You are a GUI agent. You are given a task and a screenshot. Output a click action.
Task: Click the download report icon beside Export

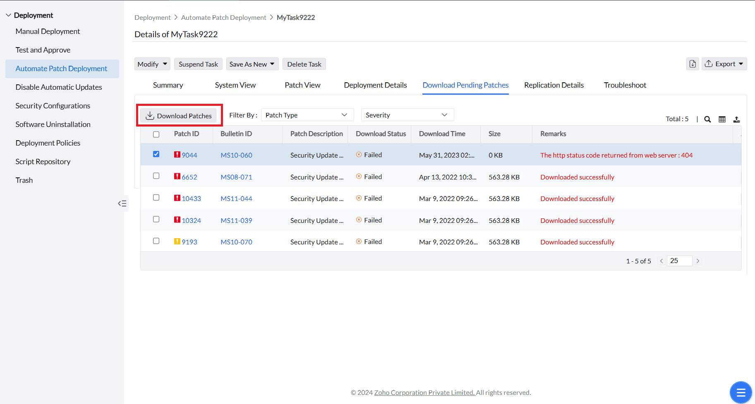[693, 64]
